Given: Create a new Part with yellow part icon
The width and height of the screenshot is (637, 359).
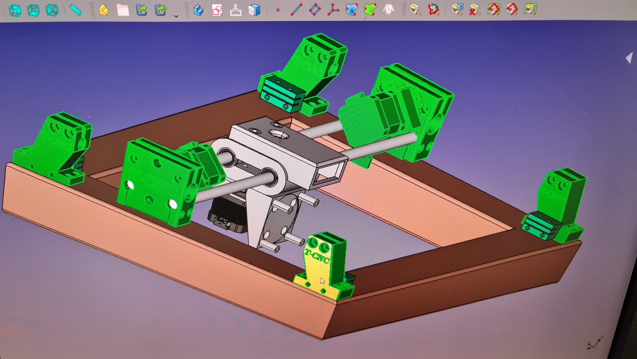Looking at the screenshot, I should (104, 10).
